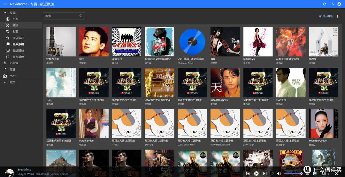Click the LONG SHOT PARTY artist link

[x=187, y=145]
